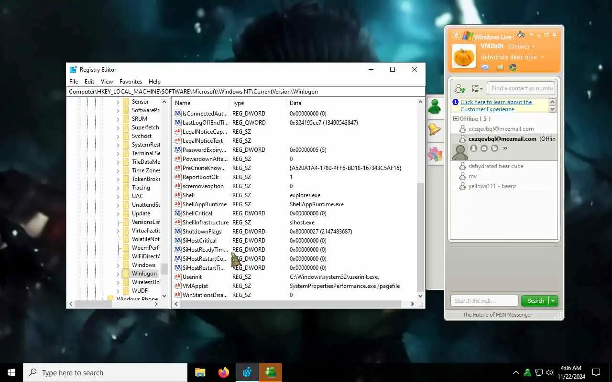Viewport: 612px width, 382px height.
Task: Click the Search the web input box
Action: [x=484, y=301]
